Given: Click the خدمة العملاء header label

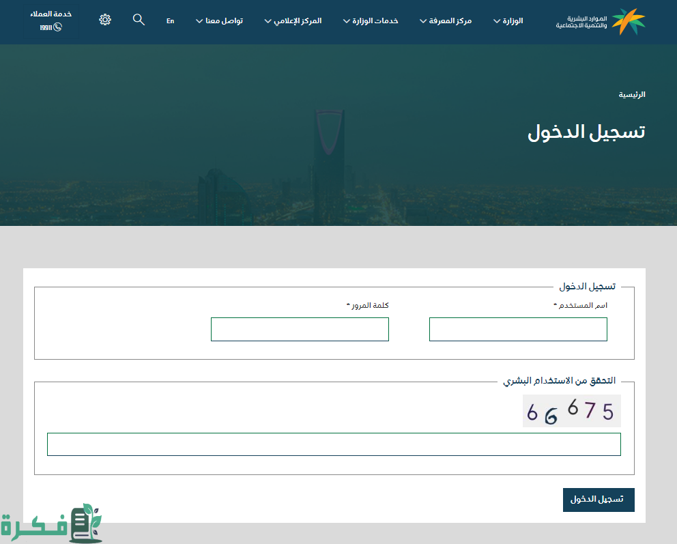Looking at the screenshot, I should pos(51,14).
